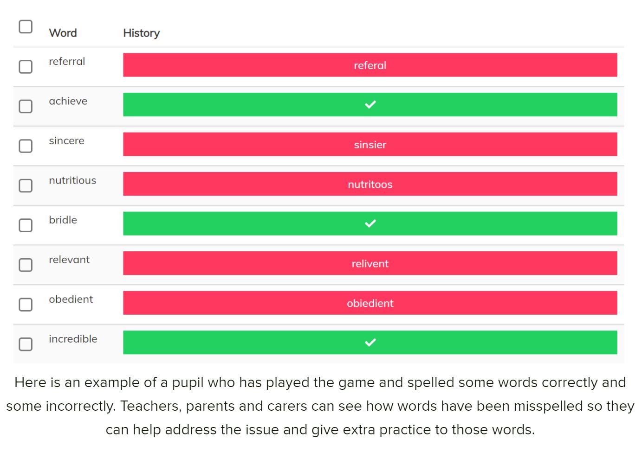Click the 'History' column header

[141, 33]
